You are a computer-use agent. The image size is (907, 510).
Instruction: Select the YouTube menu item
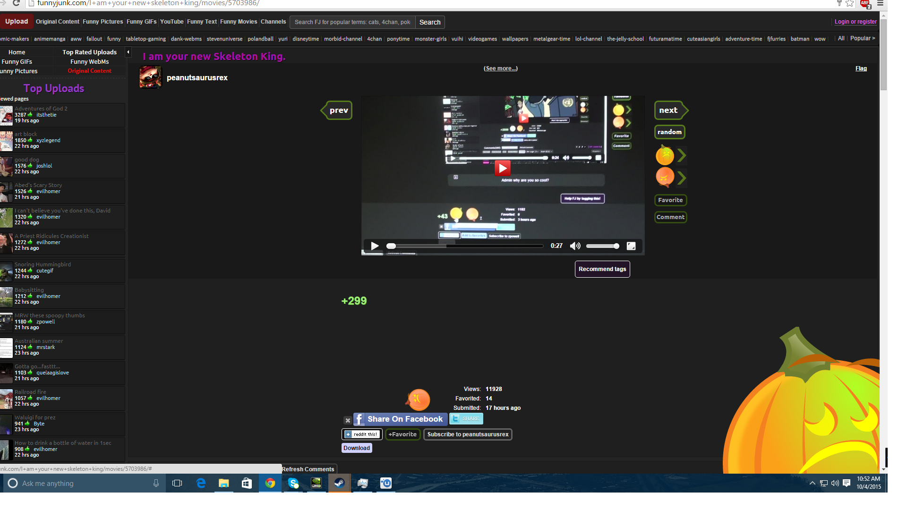(x=171, y=22)
